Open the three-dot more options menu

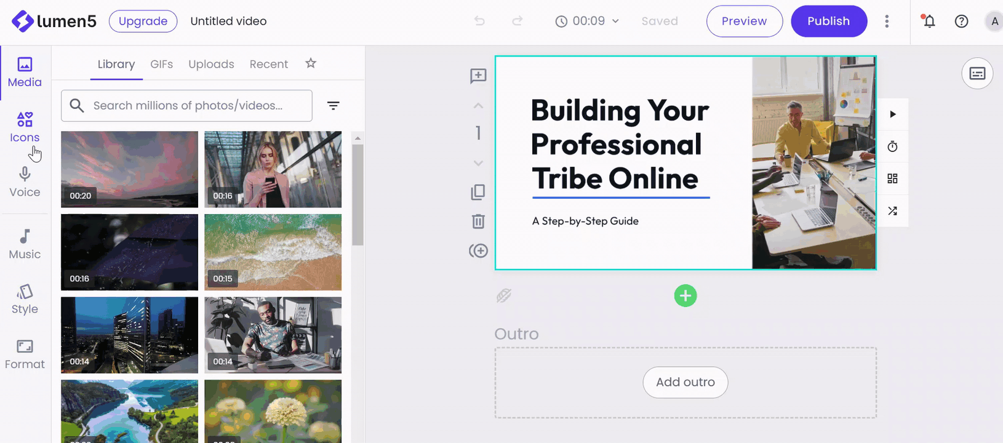coord(887,21)
